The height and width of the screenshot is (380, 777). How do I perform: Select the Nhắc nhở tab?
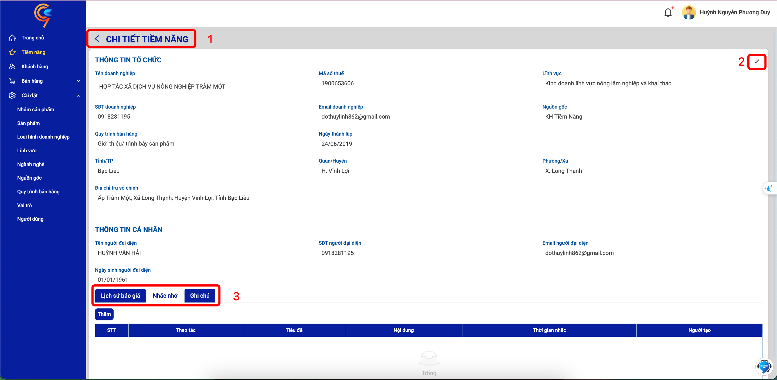pos(165,295)
